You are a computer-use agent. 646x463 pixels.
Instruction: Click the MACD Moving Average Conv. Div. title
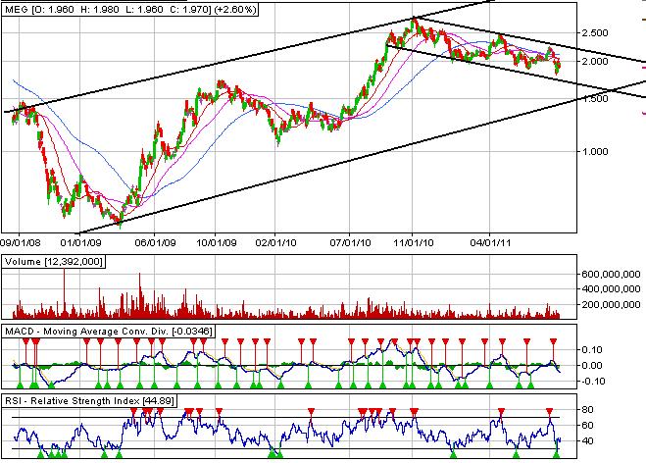click(x=109, y=332)
